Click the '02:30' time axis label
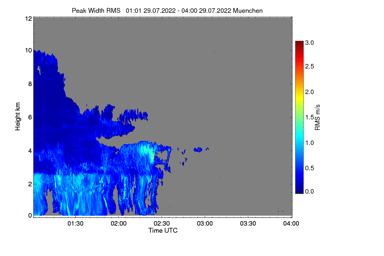384x256 pixels. pyautogui.click(x=162, y=224)
